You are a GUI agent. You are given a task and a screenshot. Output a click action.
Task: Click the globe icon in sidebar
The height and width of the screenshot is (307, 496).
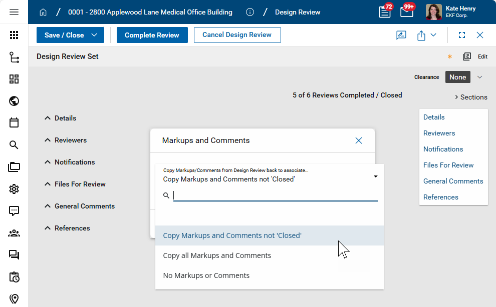tap(14, 101)
